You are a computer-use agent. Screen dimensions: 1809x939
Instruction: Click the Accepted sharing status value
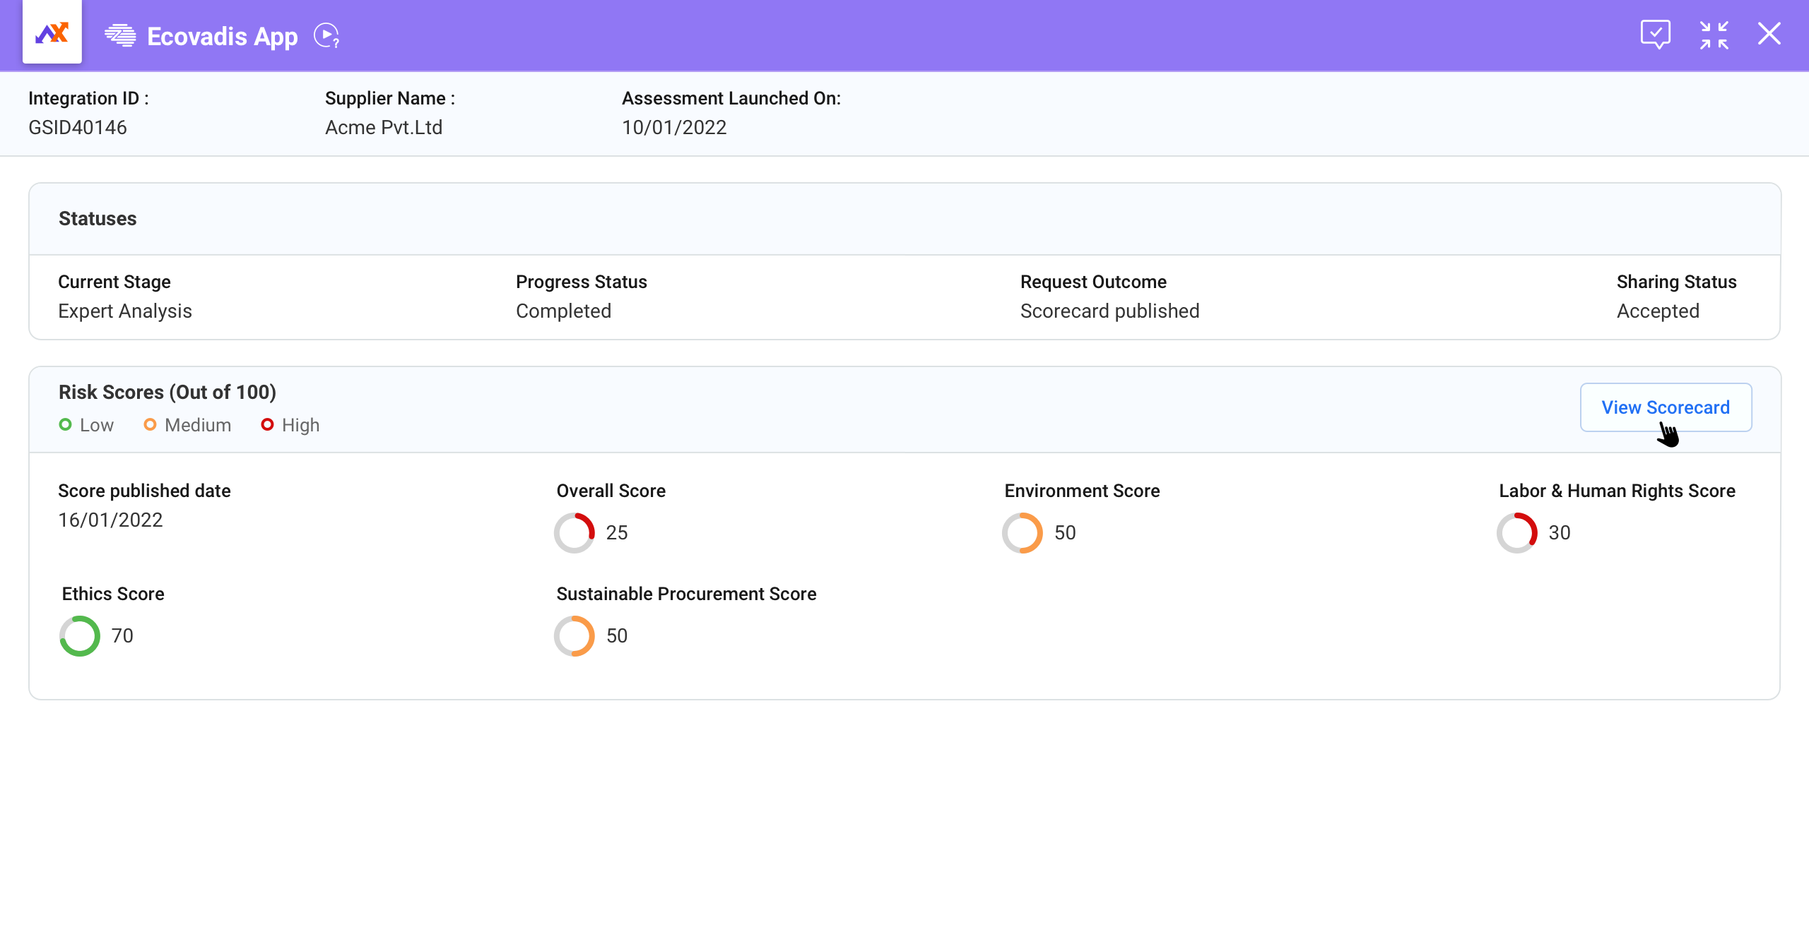(x=1658, y=311)
